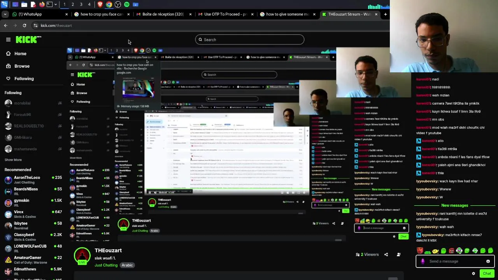Switch to workspace 2 in taskbar
498x280 pixels.
coord(72,5)
